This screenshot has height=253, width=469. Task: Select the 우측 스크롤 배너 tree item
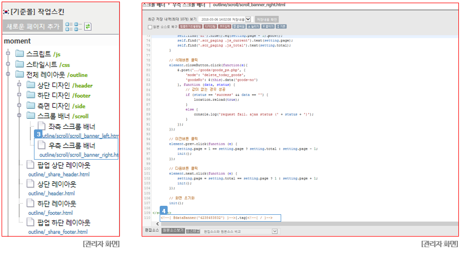pos(72,146)
